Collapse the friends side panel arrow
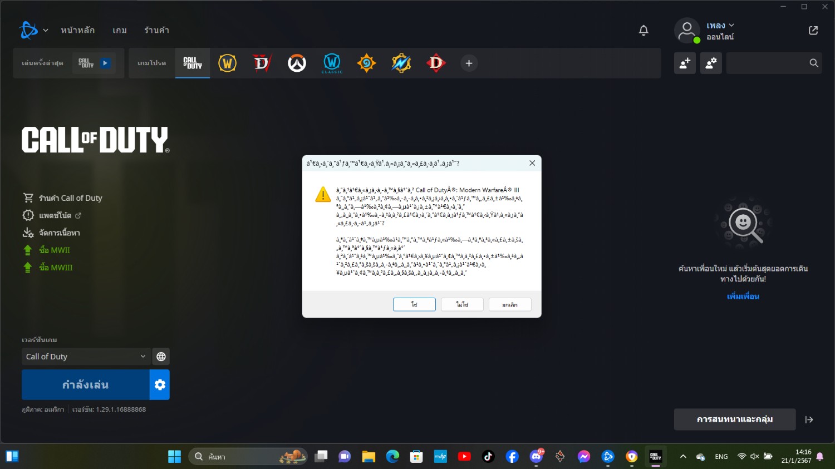Viewport: 835px width, 469px height. 809,419
